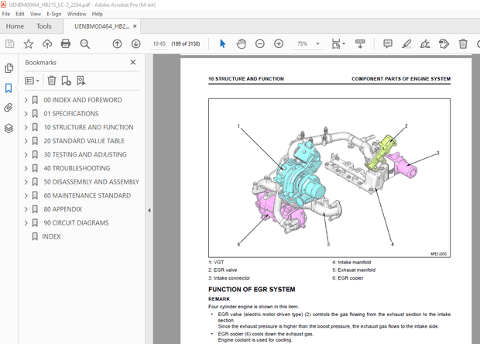Add the document to starred favorites
This screenshot has width=480, height=344.
coord(29,44)
